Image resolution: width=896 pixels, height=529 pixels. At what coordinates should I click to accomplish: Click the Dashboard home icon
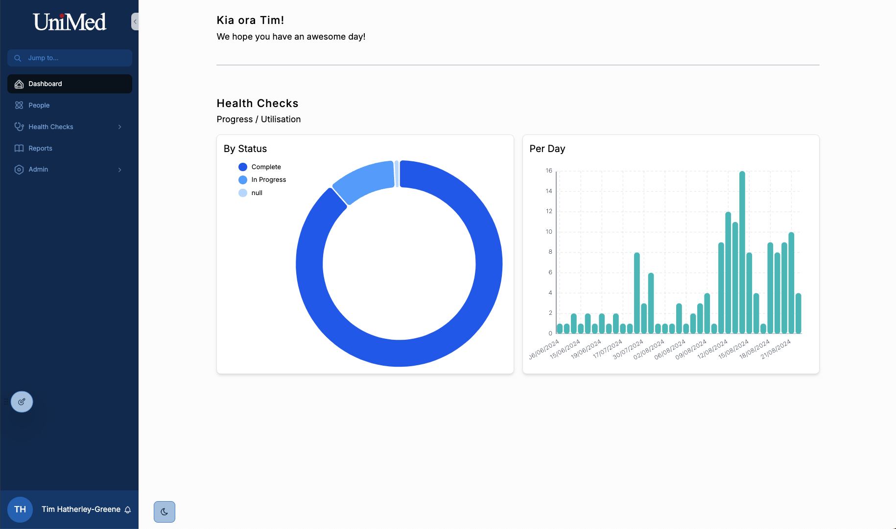click(19, 84)
